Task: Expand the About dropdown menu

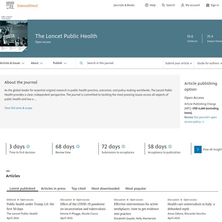Action: [37, 63]
